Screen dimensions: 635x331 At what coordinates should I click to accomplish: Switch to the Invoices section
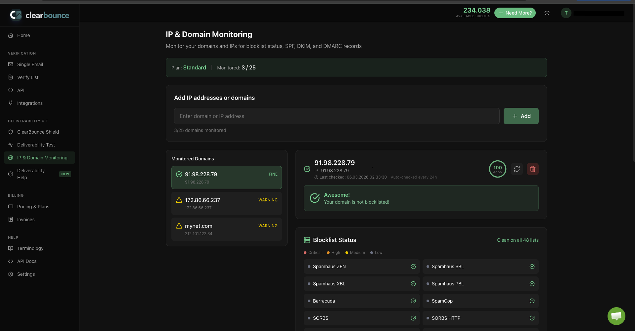click(x=26, y=219)
